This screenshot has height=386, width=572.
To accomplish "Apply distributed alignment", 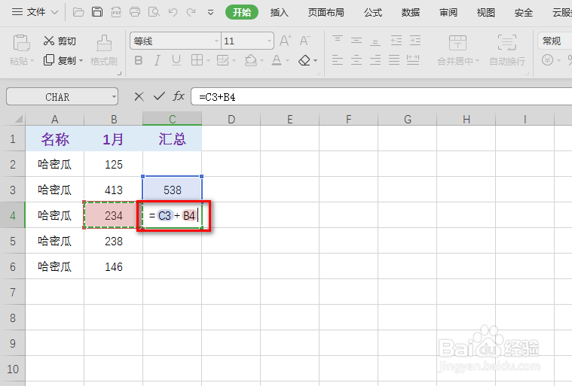I will [x=413, y=60].
